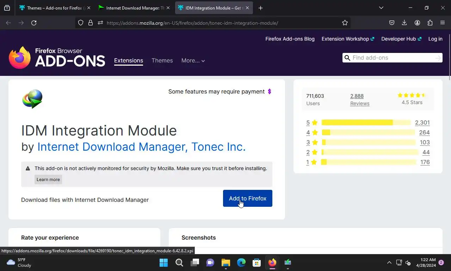Switch to the Themes – Add-ons tab
Viewport: 451px width, 271px height.
(x=55, y=8)
